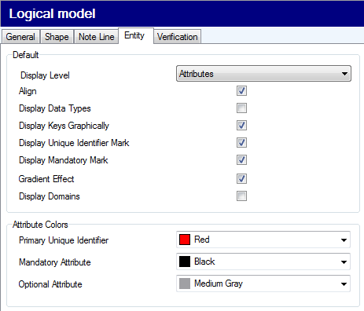Open the Display Level dropdown

tap(263, 74)
